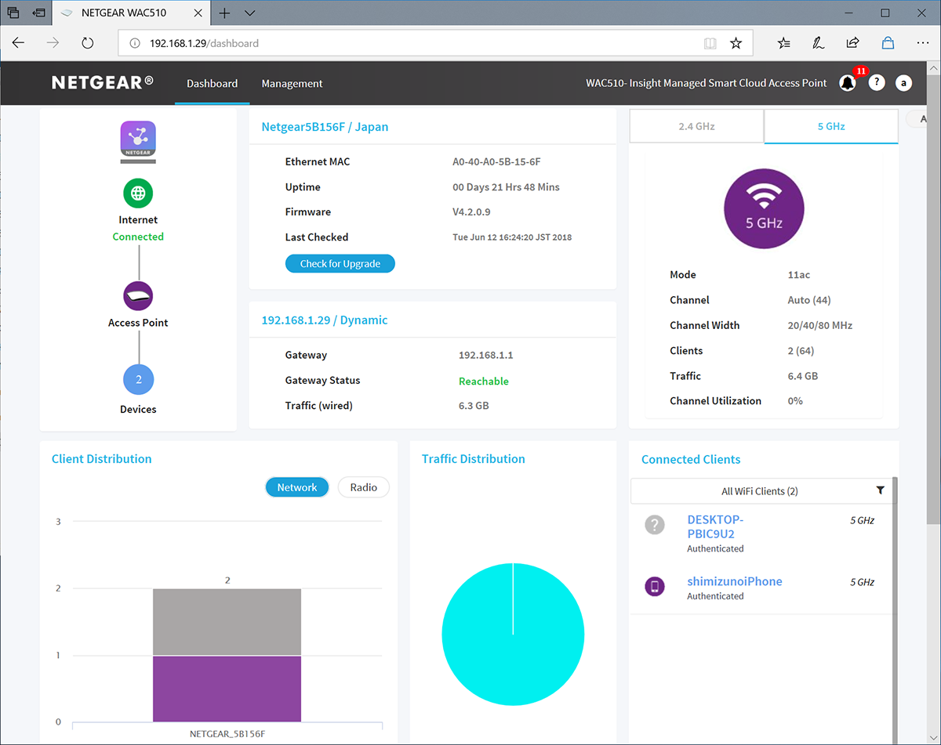The height and width of the screenshot is (745, 941).
Task: Select the Access Point device icon
Action: pyautogui.click(x=138, y=296)
